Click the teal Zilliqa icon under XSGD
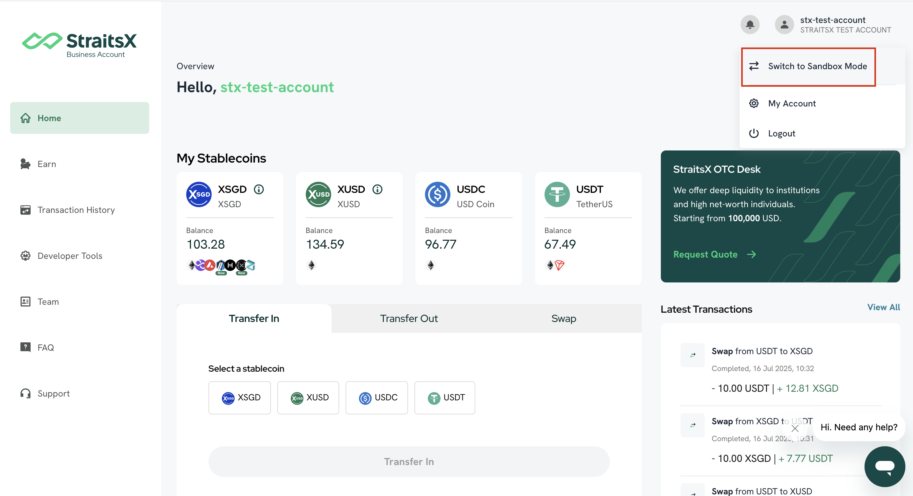 tap(251, 265)
